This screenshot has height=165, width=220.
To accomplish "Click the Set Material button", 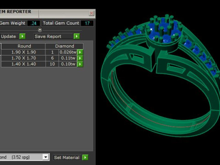I will 67,158.
